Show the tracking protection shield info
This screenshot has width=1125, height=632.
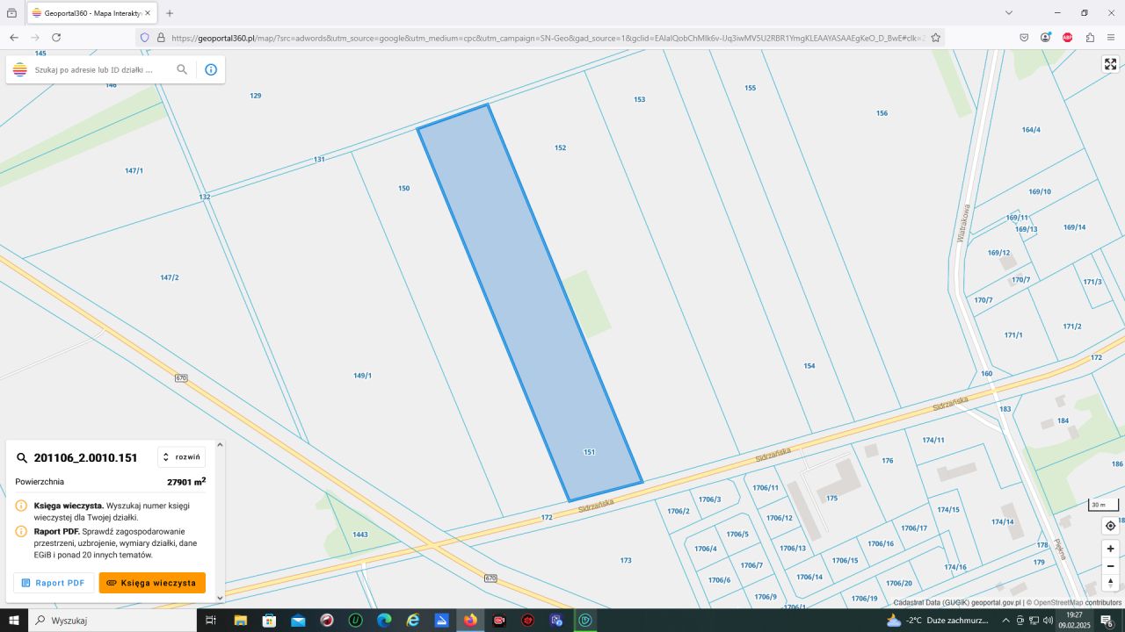pyautogui.click(x=145, y=38)
